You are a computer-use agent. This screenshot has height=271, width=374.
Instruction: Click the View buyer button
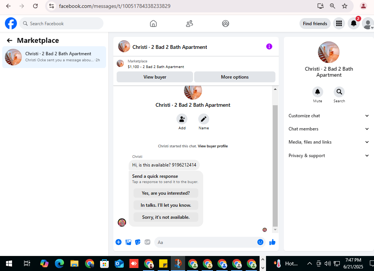(x=155, y=77)
